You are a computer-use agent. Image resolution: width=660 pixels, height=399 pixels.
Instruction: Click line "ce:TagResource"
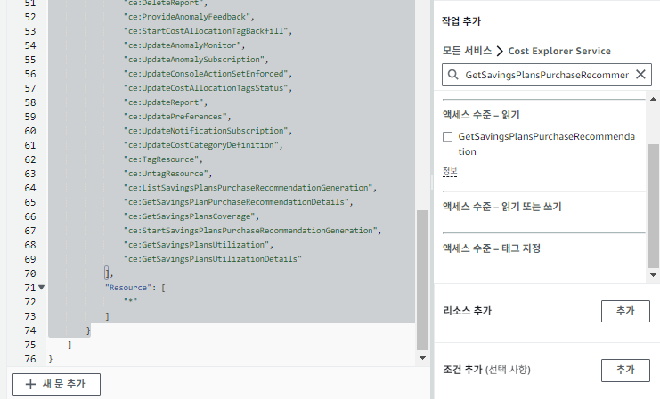tap(163, 159)
